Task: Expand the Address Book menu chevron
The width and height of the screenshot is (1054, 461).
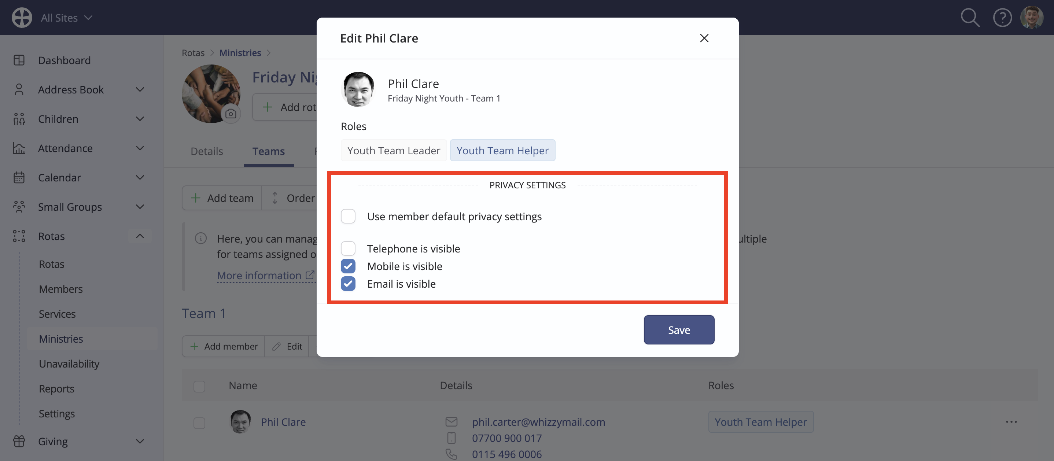Action: [x=140, y=89]
